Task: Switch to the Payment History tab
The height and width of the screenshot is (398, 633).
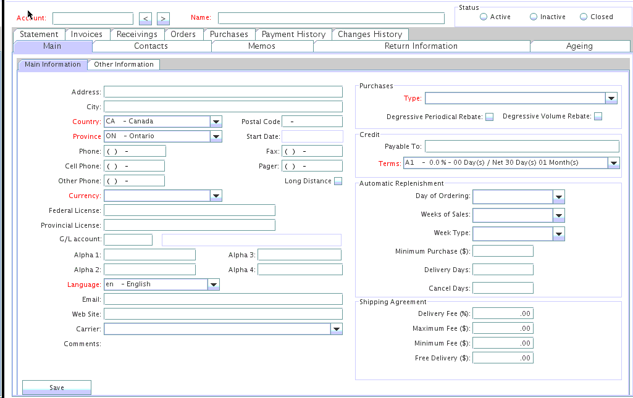Action: (293, 35)
